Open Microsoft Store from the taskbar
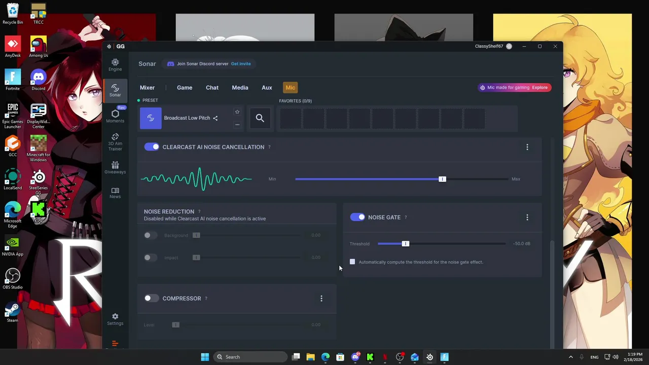649x365 pixels. pyautogui.click(x=340, y=357)
